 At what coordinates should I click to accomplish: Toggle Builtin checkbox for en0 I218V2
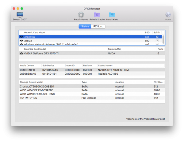click(x=157, y=41)
